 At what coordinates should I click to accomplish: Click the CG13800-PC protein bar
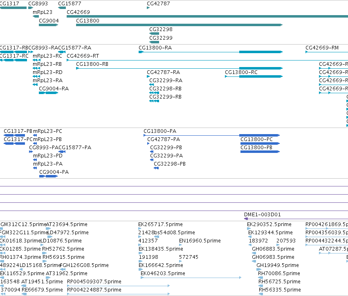pyautogui.click(x=260, y=144)
